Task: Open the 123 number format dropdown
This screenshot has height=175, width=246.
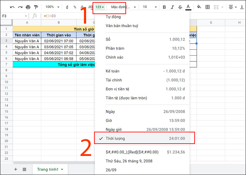Action: coord(100,7)
